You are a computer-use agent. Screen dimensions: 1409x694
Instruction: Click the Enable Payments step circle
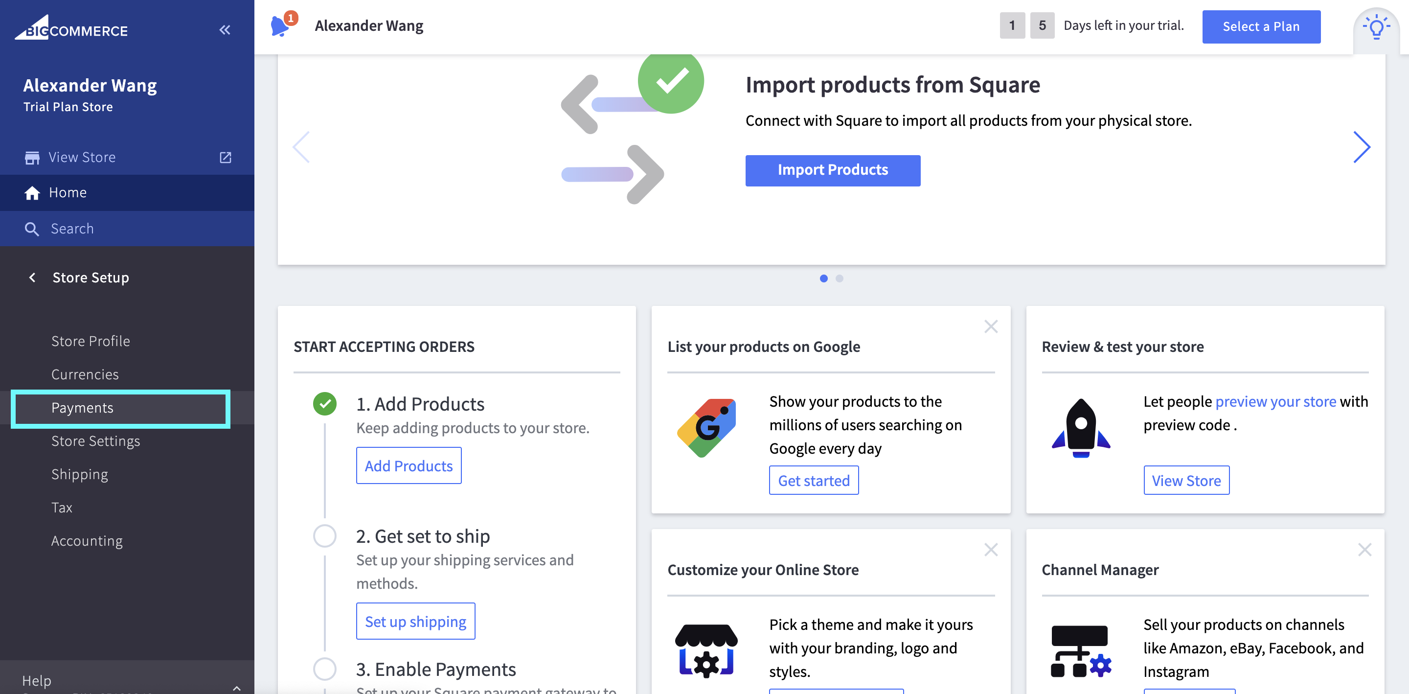[325, 668]
